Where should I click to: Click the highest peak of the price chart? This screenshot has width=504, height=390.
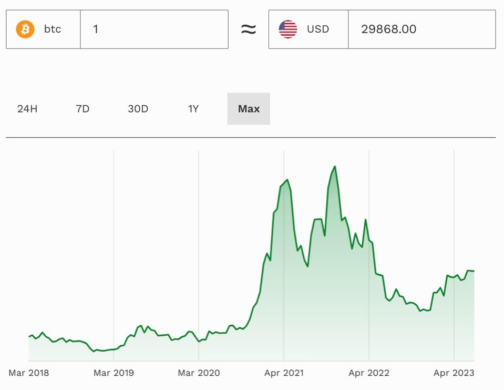click(335, 167)
